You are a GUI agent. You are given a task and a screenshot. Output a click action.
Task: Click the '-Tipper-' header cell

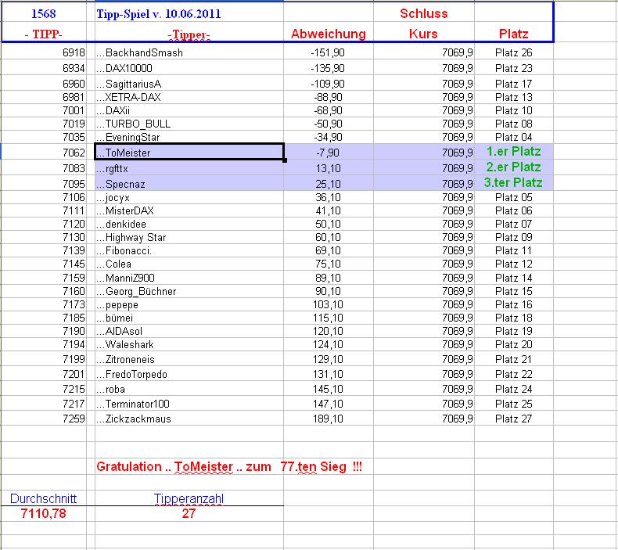point(189,34)
